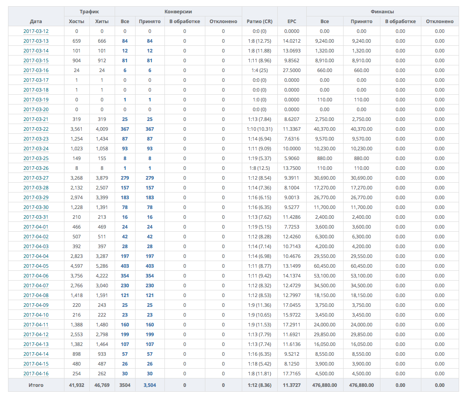Select total hits 46,769

(x=102, y=385)
